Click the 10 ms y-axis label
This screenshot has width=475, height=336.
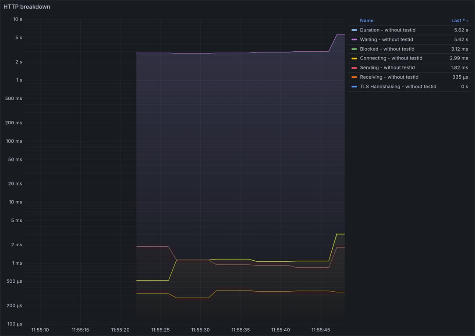15,202
